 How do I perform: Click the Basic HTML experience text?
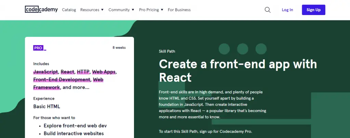[x=46, y=106]
